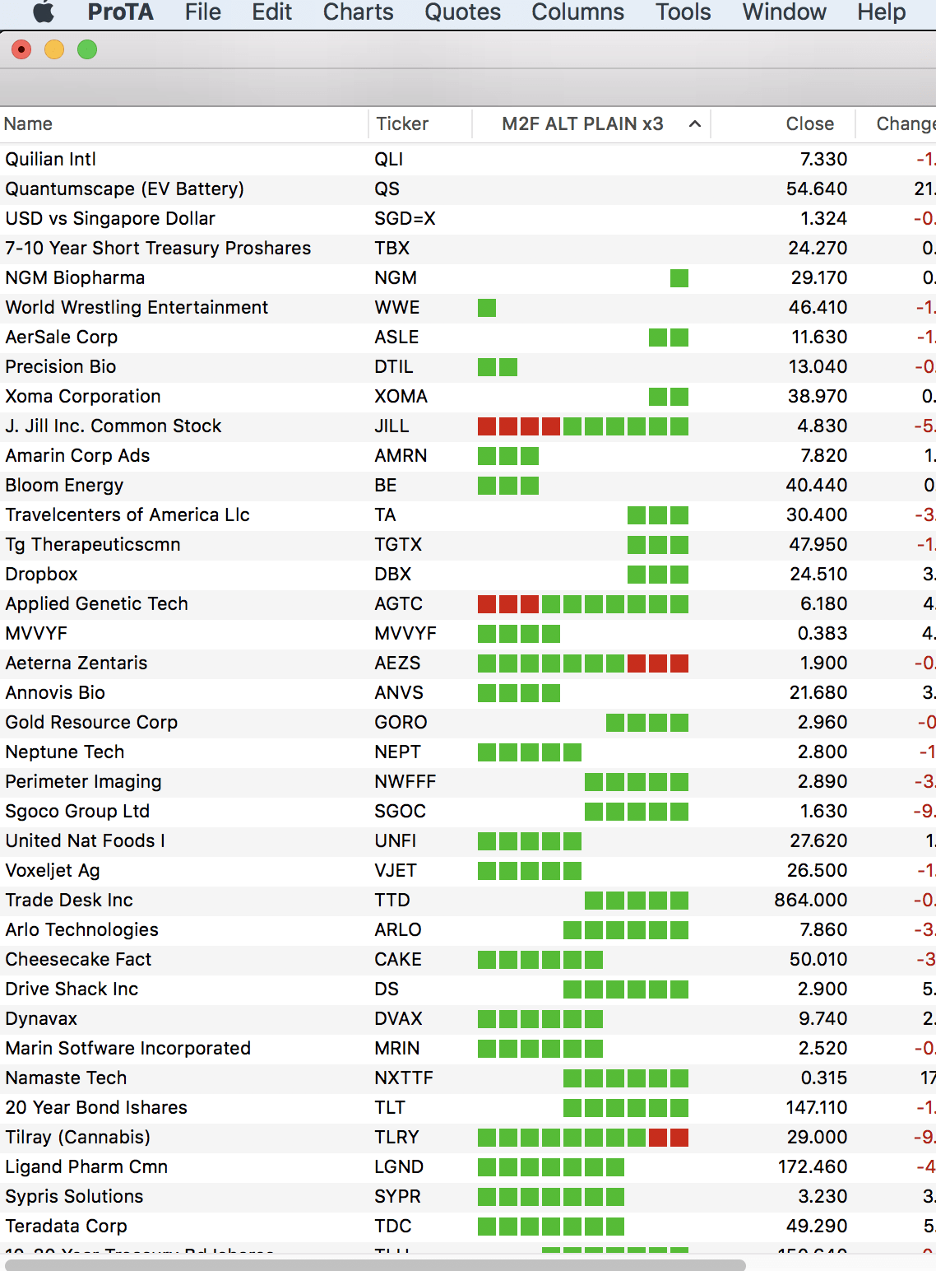Click the USD vs Singapore Dollar name
The width and height of the screenshot is (936, 1271).
[109, 219]
